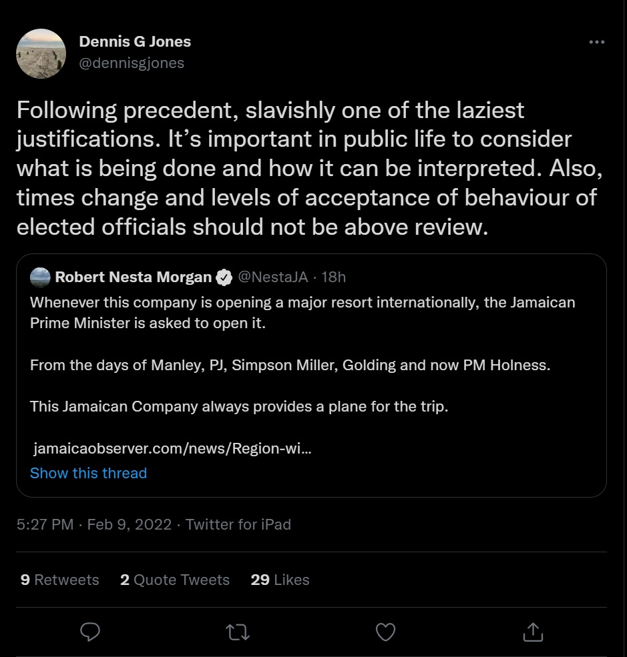View the 29 Likes list
The image size is (627, 657).
click(280, 580)
